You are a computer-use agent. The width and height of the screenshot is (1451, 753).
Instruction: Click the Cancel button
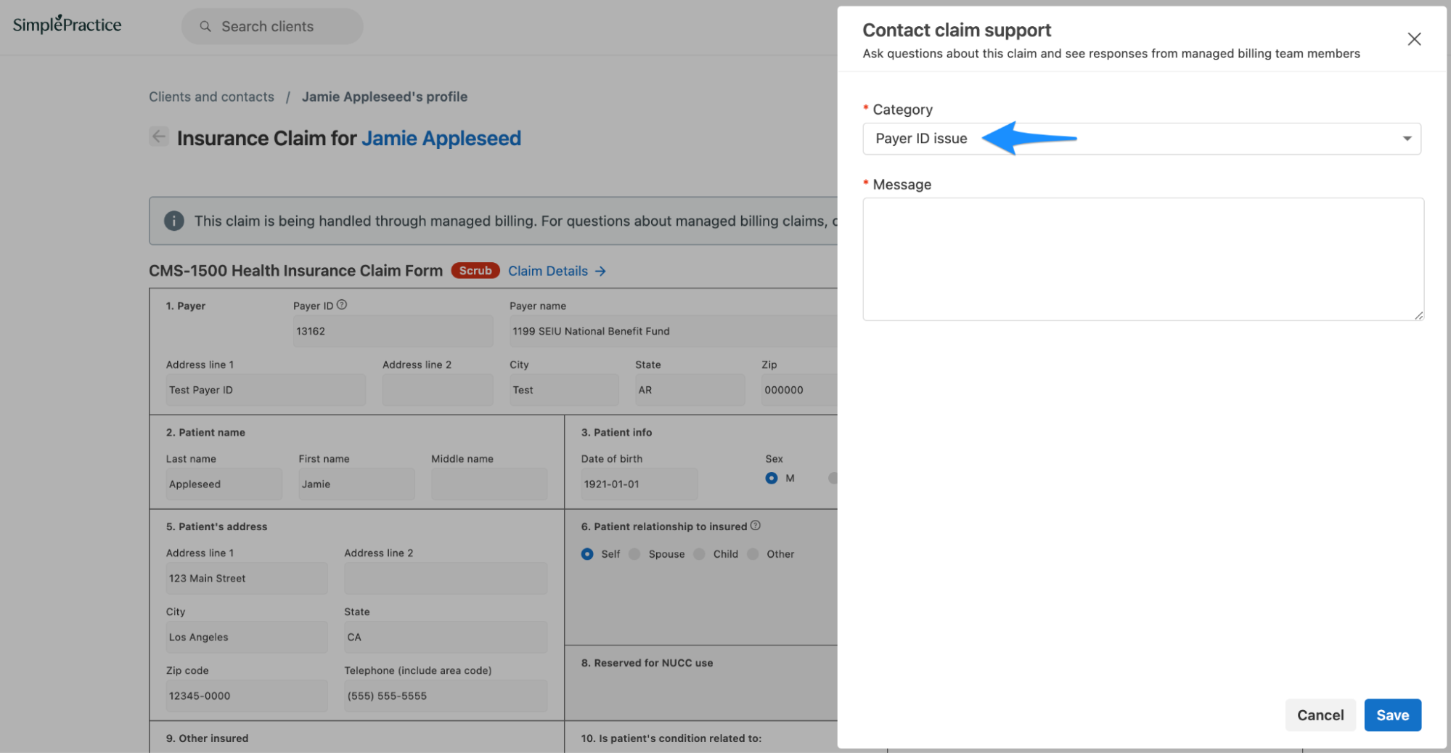[x=1320, y=715]
